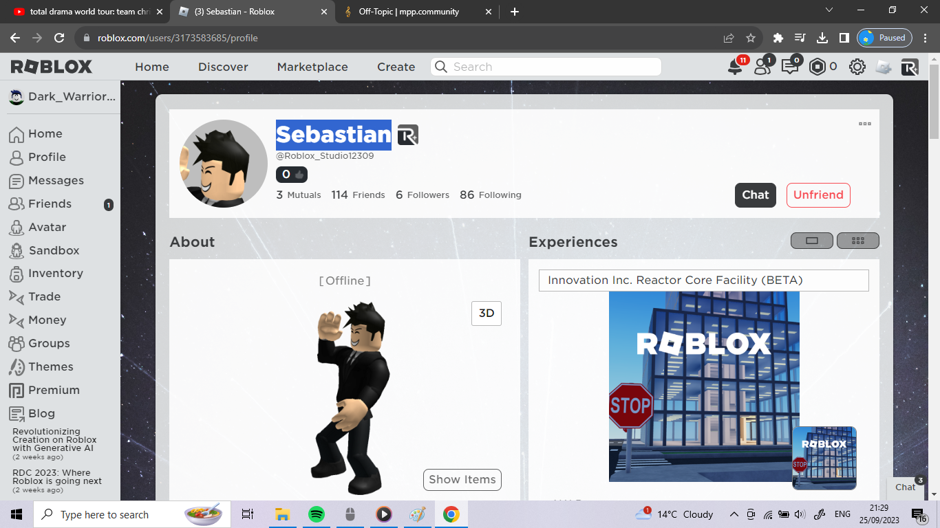Open Chrome downloads
The width and height of the screenshot is (940, 528).
pyautogui.click(x=822, y=38)
